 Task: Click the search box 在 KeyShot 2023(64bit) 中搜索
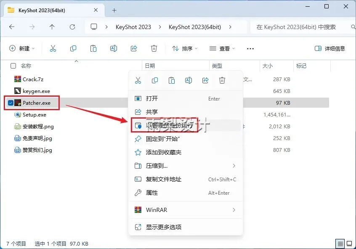[x=303, y=27]
